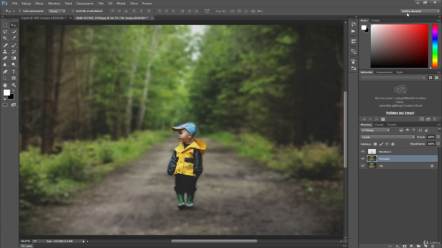Image resolution: width=442 pixels, height=248 pixels.
Task: Select the Clone Stamp tool
Action: click(x=5, y=52)
